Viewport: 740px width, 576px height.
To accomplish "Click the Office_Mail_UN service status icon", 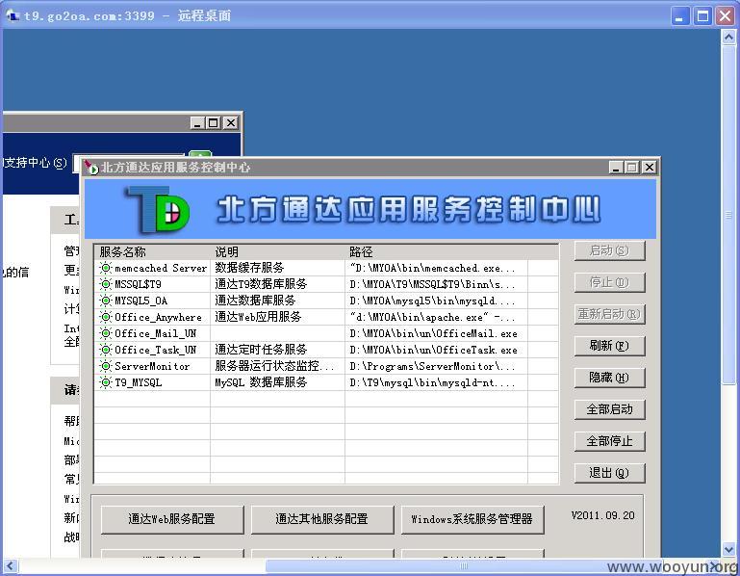I will pyautogui.click(x=105, y=333).
